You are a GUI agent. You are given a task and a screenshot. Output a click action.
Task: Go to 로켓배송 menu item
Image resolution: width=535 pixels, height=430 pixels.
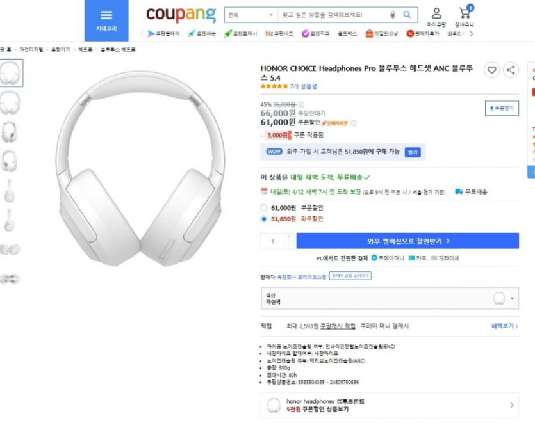tap(202, 33)
